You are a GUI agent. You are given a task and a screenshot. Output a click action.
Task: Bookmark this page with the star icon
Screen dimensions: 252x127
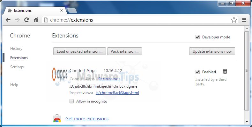[234, 20]
